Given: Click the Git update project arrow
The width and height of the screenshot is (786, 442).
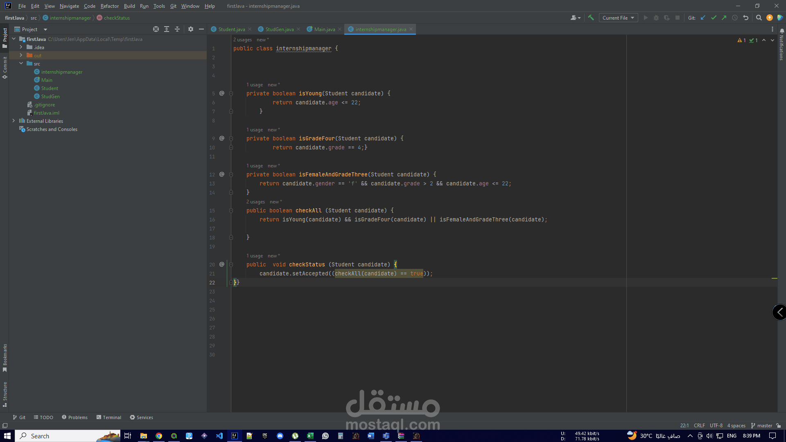Looking at the screenshot, I should [x=703, y=18].
